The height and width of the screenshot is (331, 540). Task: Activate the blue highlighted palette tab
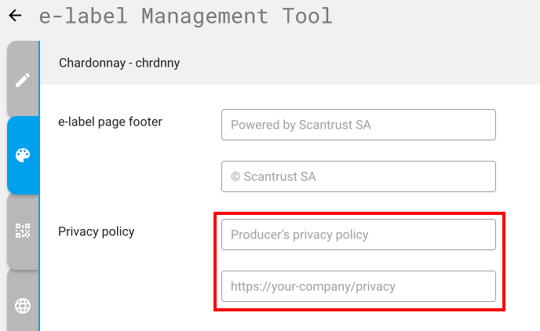pyautogui.click(x=23, y=155)
